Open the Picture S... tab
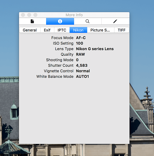Image resolution: width=154 pixels, height=156 pixels. coord(101,30)
